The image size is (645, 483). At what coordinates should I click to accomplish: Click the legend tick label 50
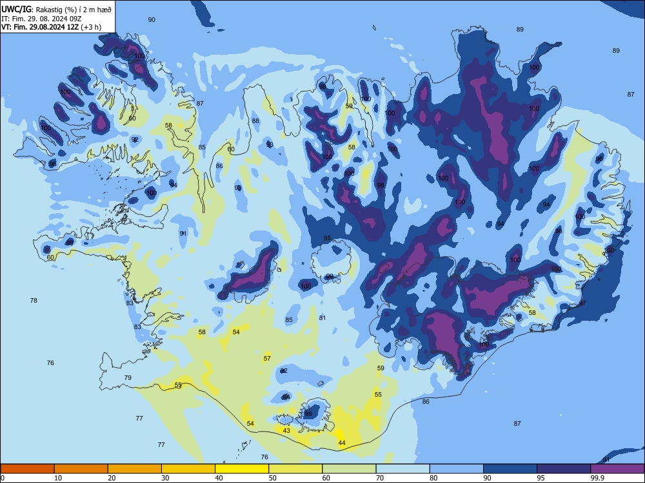click(272, 478)
